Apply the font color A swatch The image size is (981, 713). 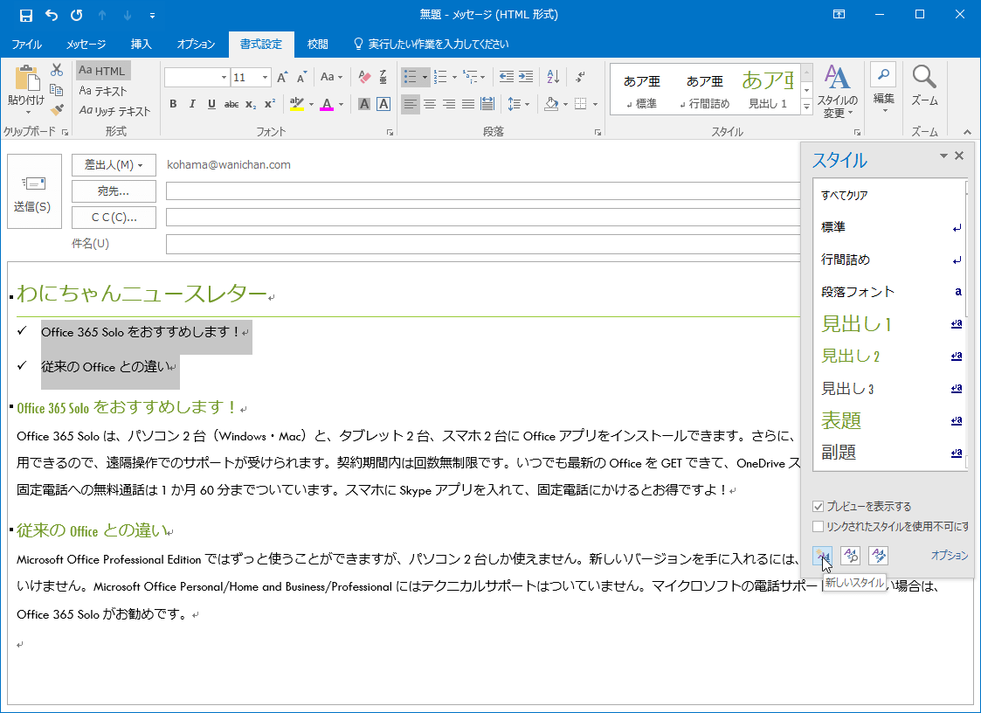327,104
